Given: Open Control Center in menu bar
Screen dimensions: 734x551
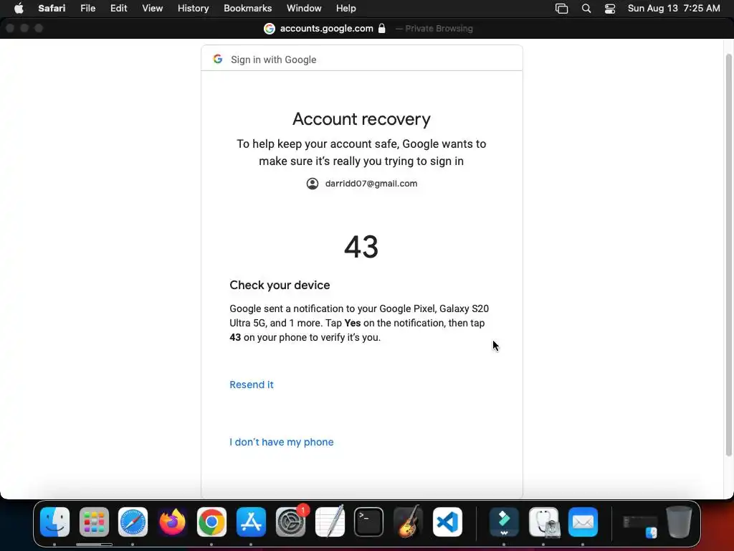Looking at the screenshot, I should 609,9.
